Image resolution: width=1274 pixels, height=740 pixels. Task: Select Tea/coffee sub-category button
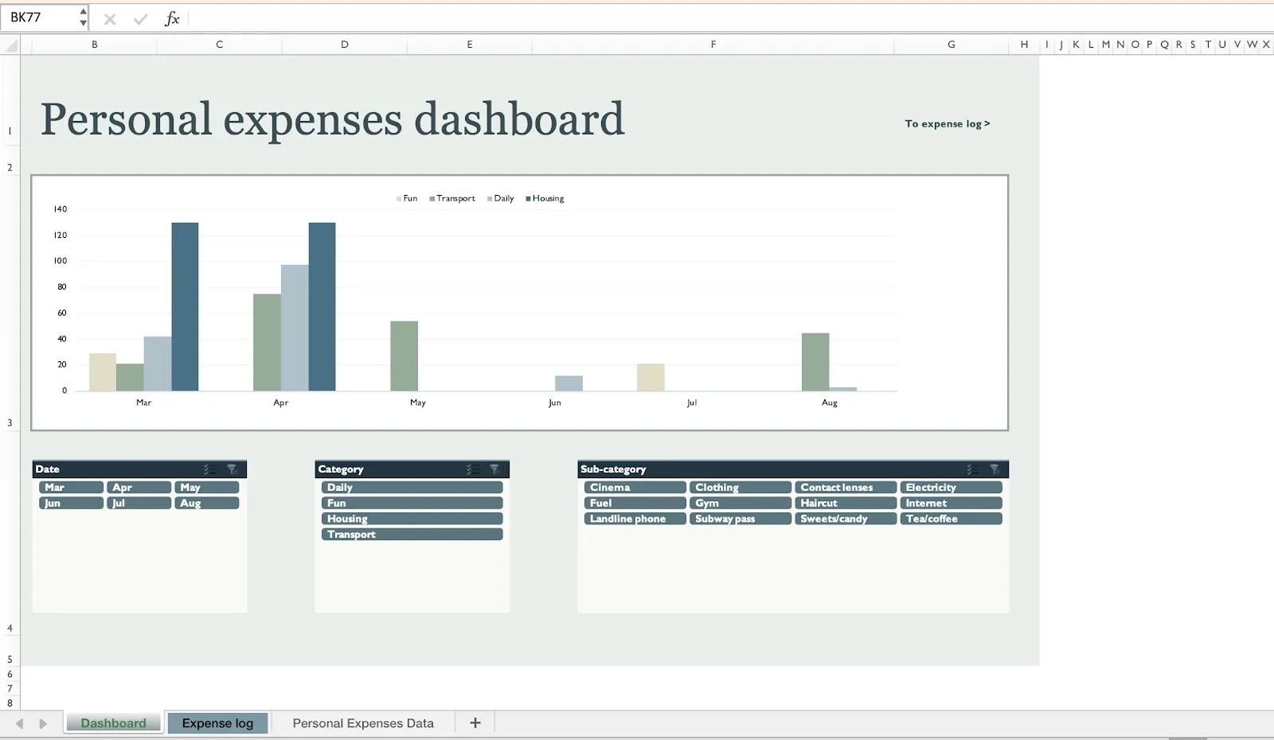click(951, 519)
